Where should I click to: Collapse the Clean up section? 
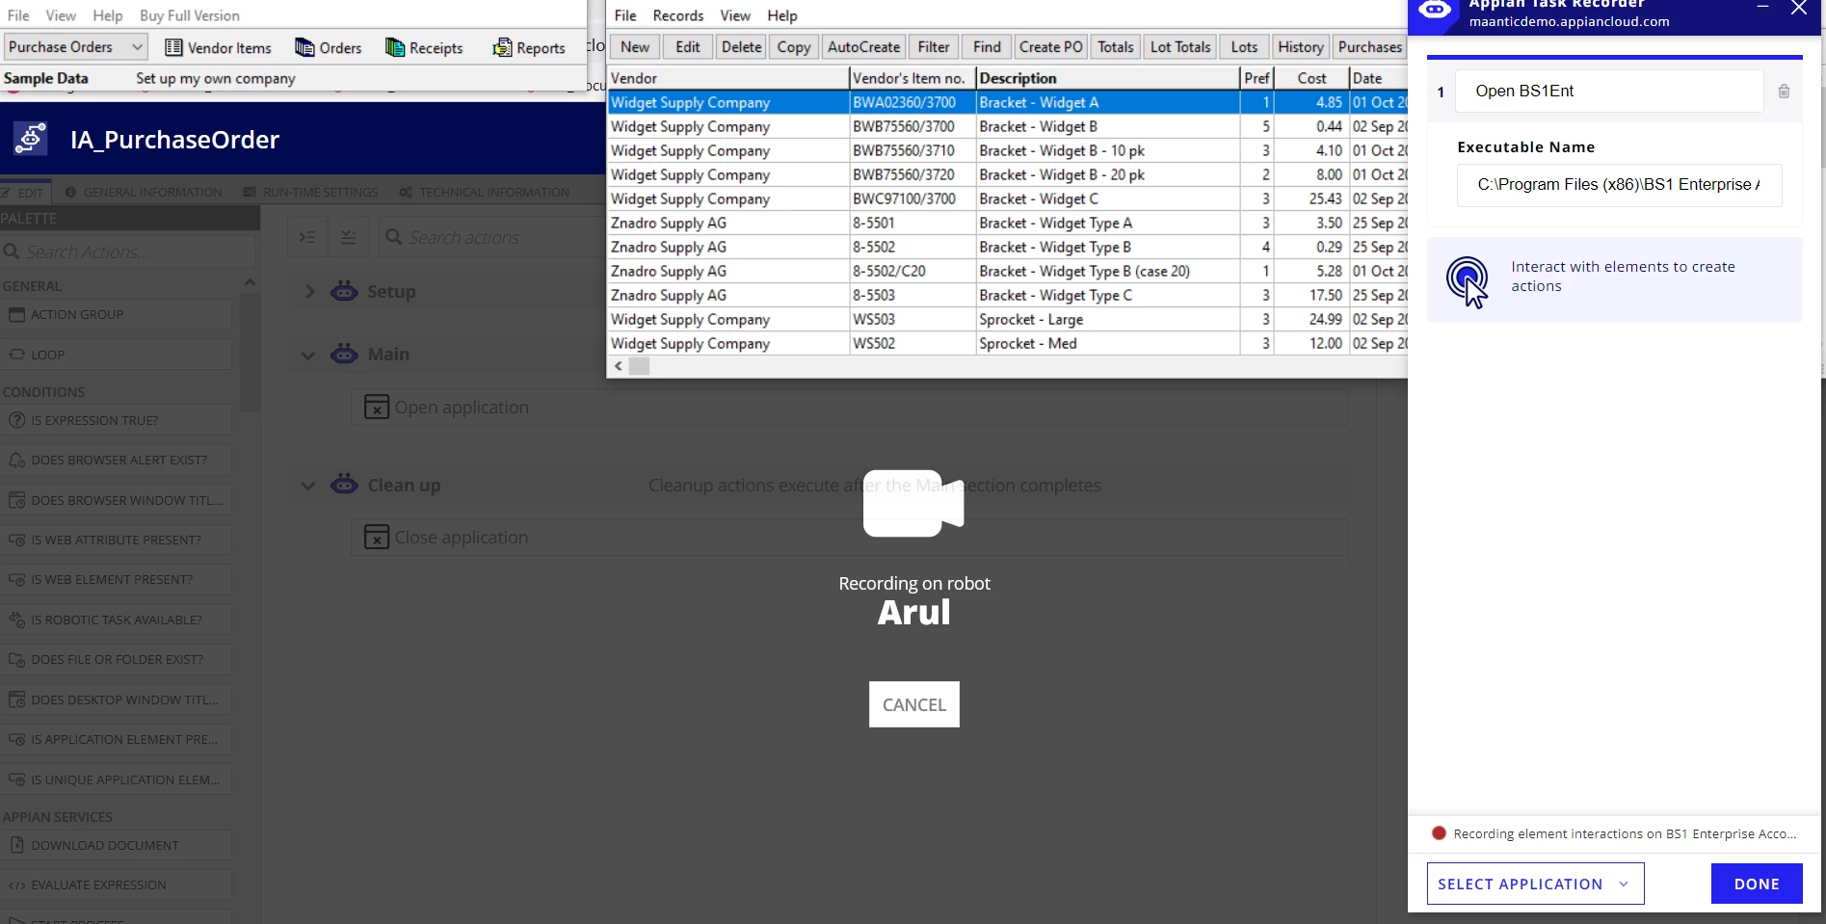pyautogui.click(x=308, y=486)
